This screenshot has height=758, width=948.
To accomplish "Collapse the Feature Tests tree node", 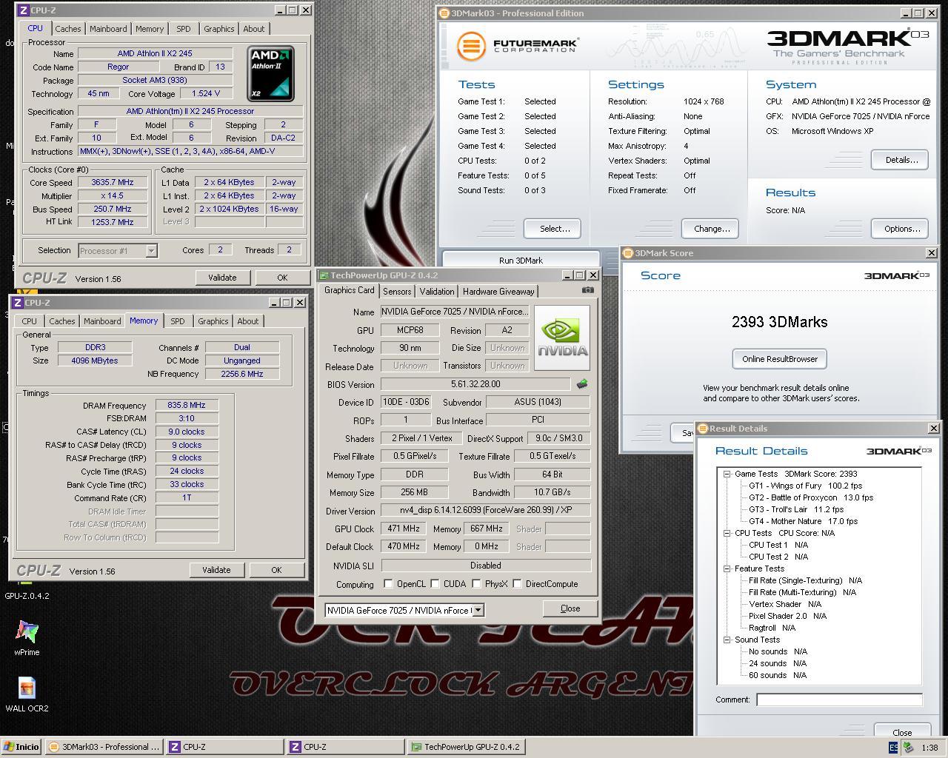I will tap(727, 568).
